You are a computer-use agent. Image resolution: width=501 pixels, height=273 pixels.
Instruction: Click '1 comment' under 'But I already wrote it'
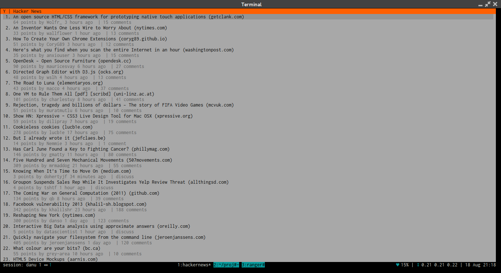point(114,144)
